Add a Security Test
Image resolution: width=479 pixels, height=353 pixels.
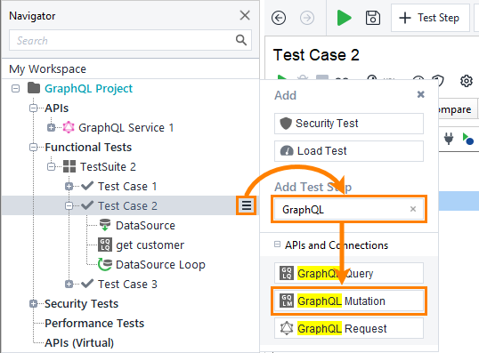[349, 124]
